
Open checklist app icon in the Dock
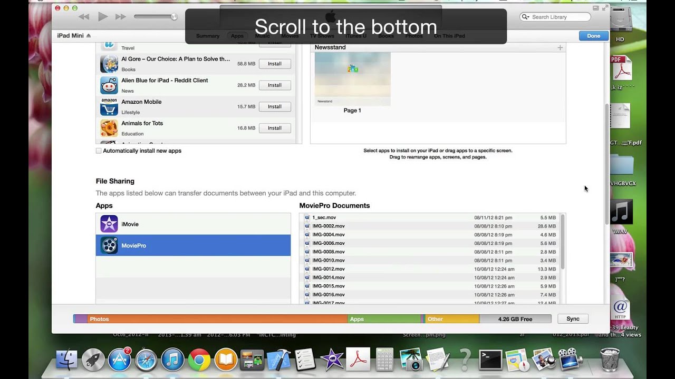coord(305,360)
